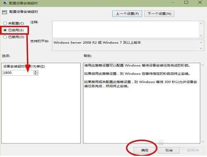Click the timeout value field showing 1800
The image size is (207, 157).
tap(18, 72)
